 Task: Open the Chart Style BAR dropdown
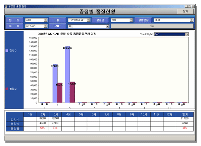pyautogui.click(x=187, y=34)
